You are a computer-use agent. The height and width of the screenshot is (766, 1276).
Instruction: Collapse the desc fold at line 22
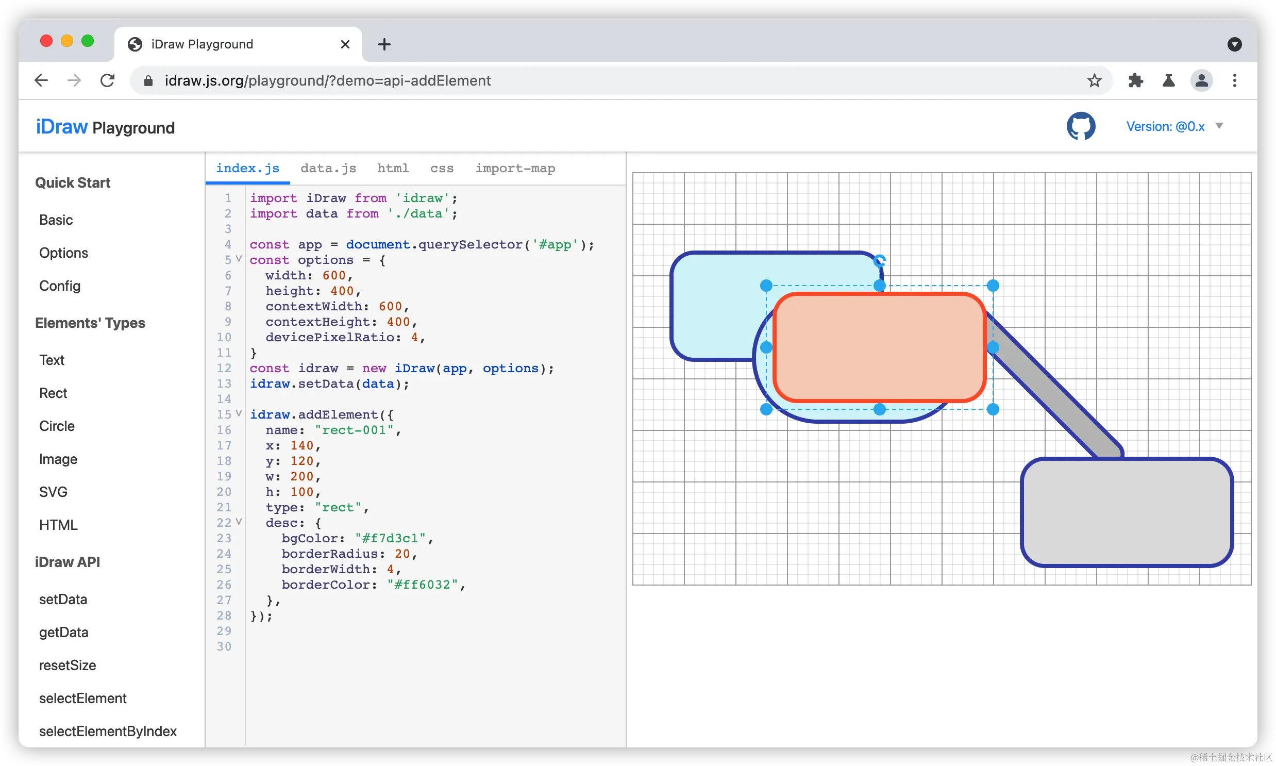coord(239,522)
